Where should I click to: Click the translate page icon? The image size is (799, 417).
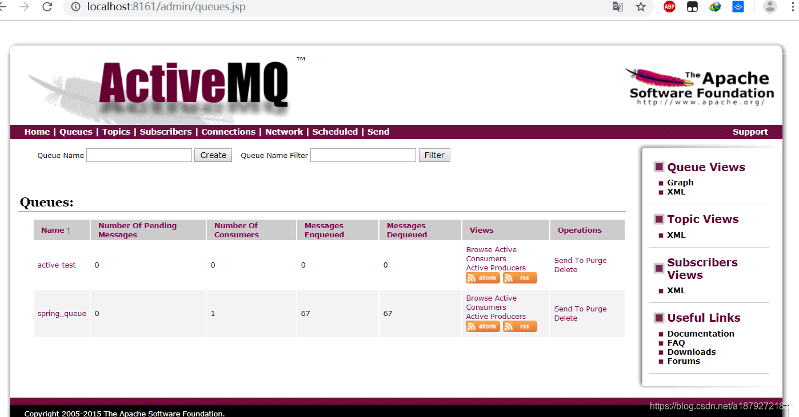point(618,7)
